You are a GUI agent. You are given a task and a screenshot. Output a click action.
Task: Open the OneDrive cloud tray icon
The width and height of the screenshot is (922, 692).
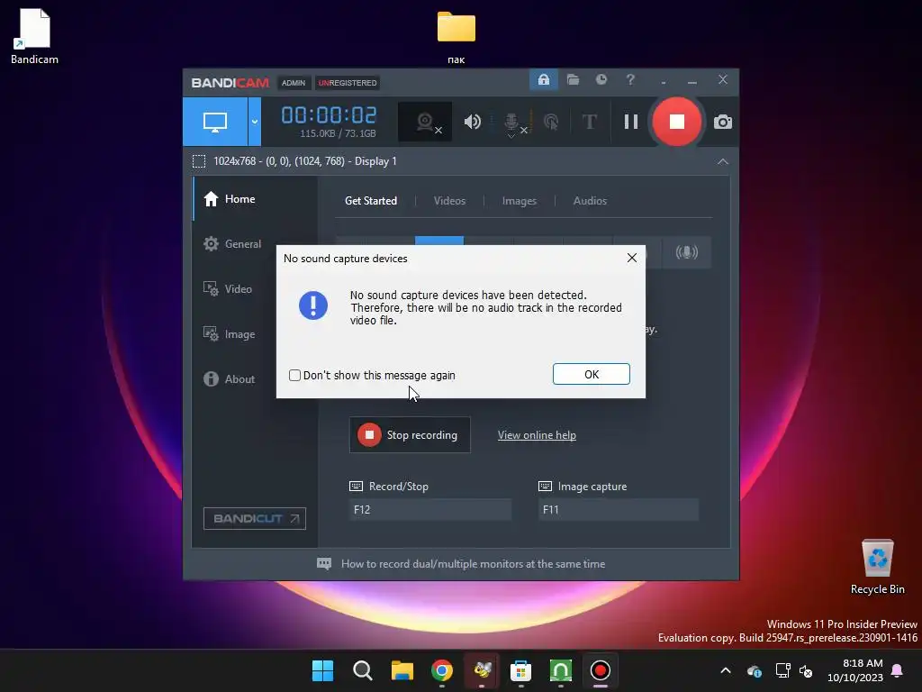(755, 670)
